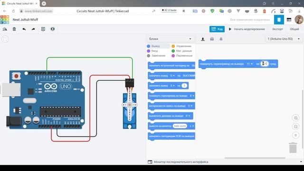Open the 42 отзыва reviews link
The height and width of the screenshot is (171, 304).
(169, 10)
